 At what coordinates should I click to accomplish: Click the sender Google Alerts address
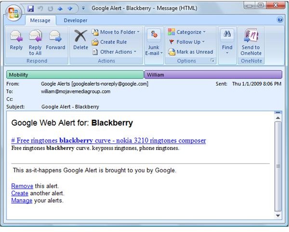pyautogui.click(x=94, y=84)
